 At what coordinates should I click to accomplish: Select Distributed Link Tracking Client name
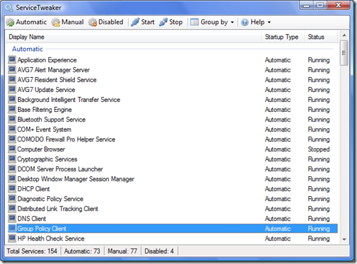[x=57, y=209]
